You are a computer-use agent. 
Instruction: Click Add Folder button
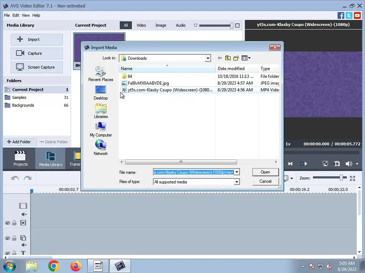tap(20, 142)
